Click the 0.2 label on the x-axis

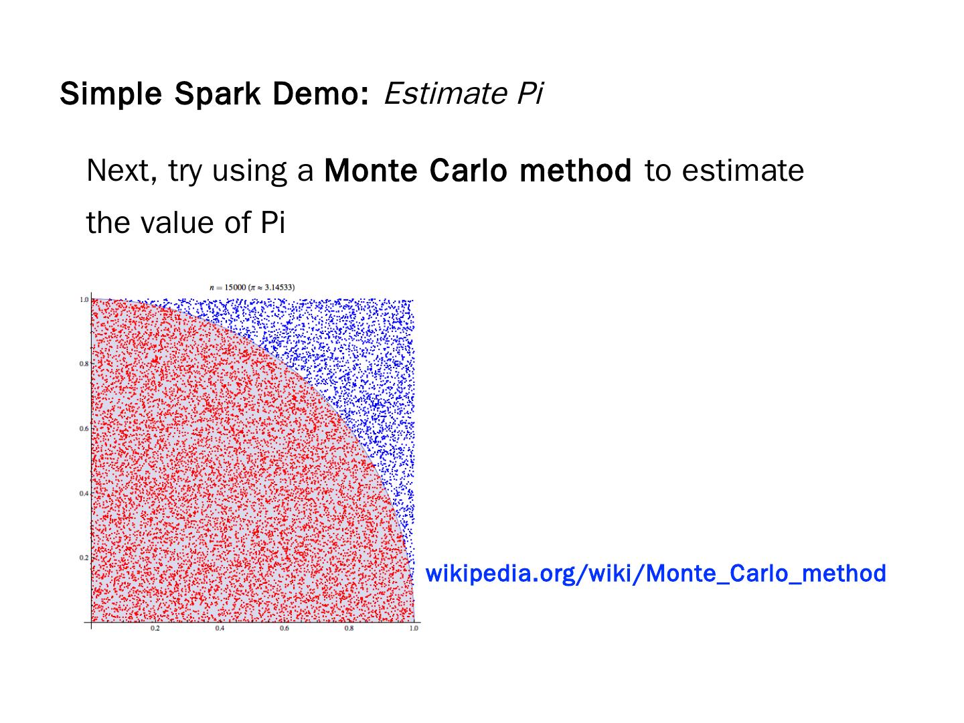[155, 629]
